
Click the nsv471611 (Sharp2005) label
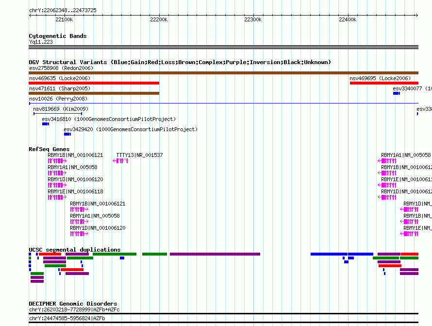[60, 88]
